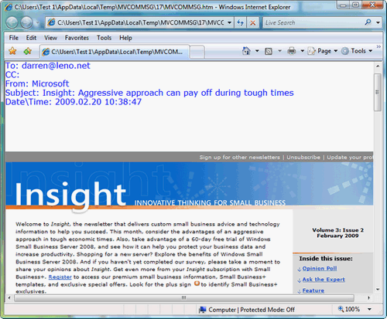
Task: Click the Forward navigation arrow button
Action: pyautogui.click(x=26, y=22)
